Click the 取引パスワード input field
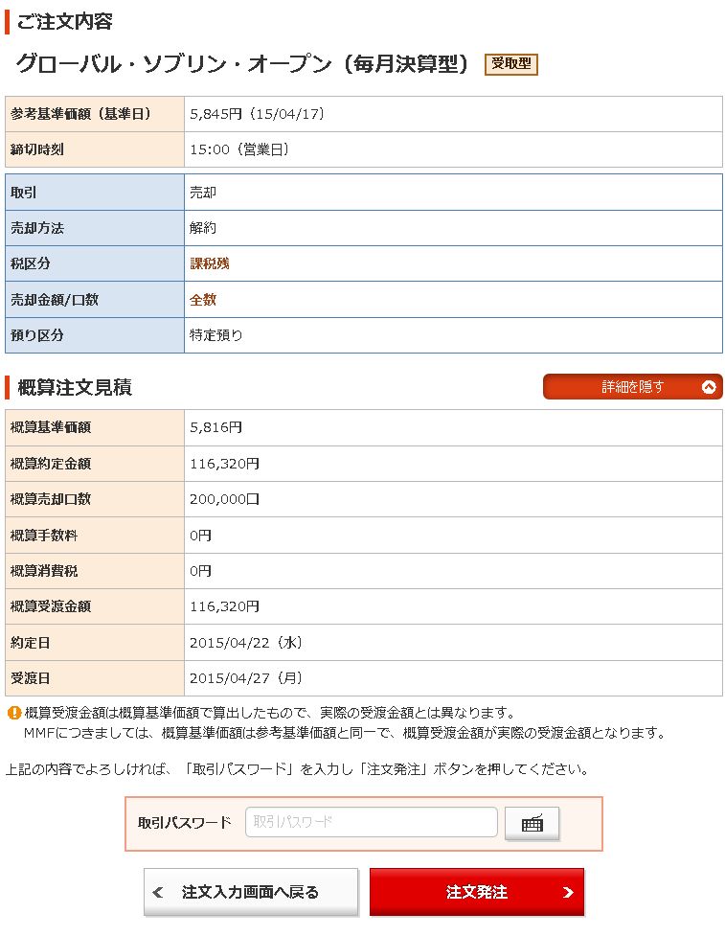725x936 pixels. [x=372, y=822]
